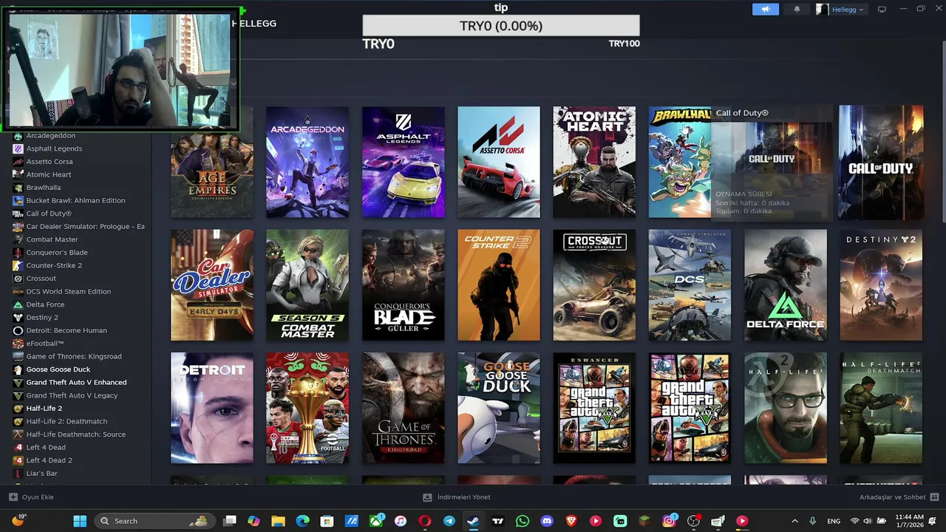Select Car Dealer Simulator: Prologue in sidebar
The width and height of the screenshot is (946, 532).
(85, 227)
